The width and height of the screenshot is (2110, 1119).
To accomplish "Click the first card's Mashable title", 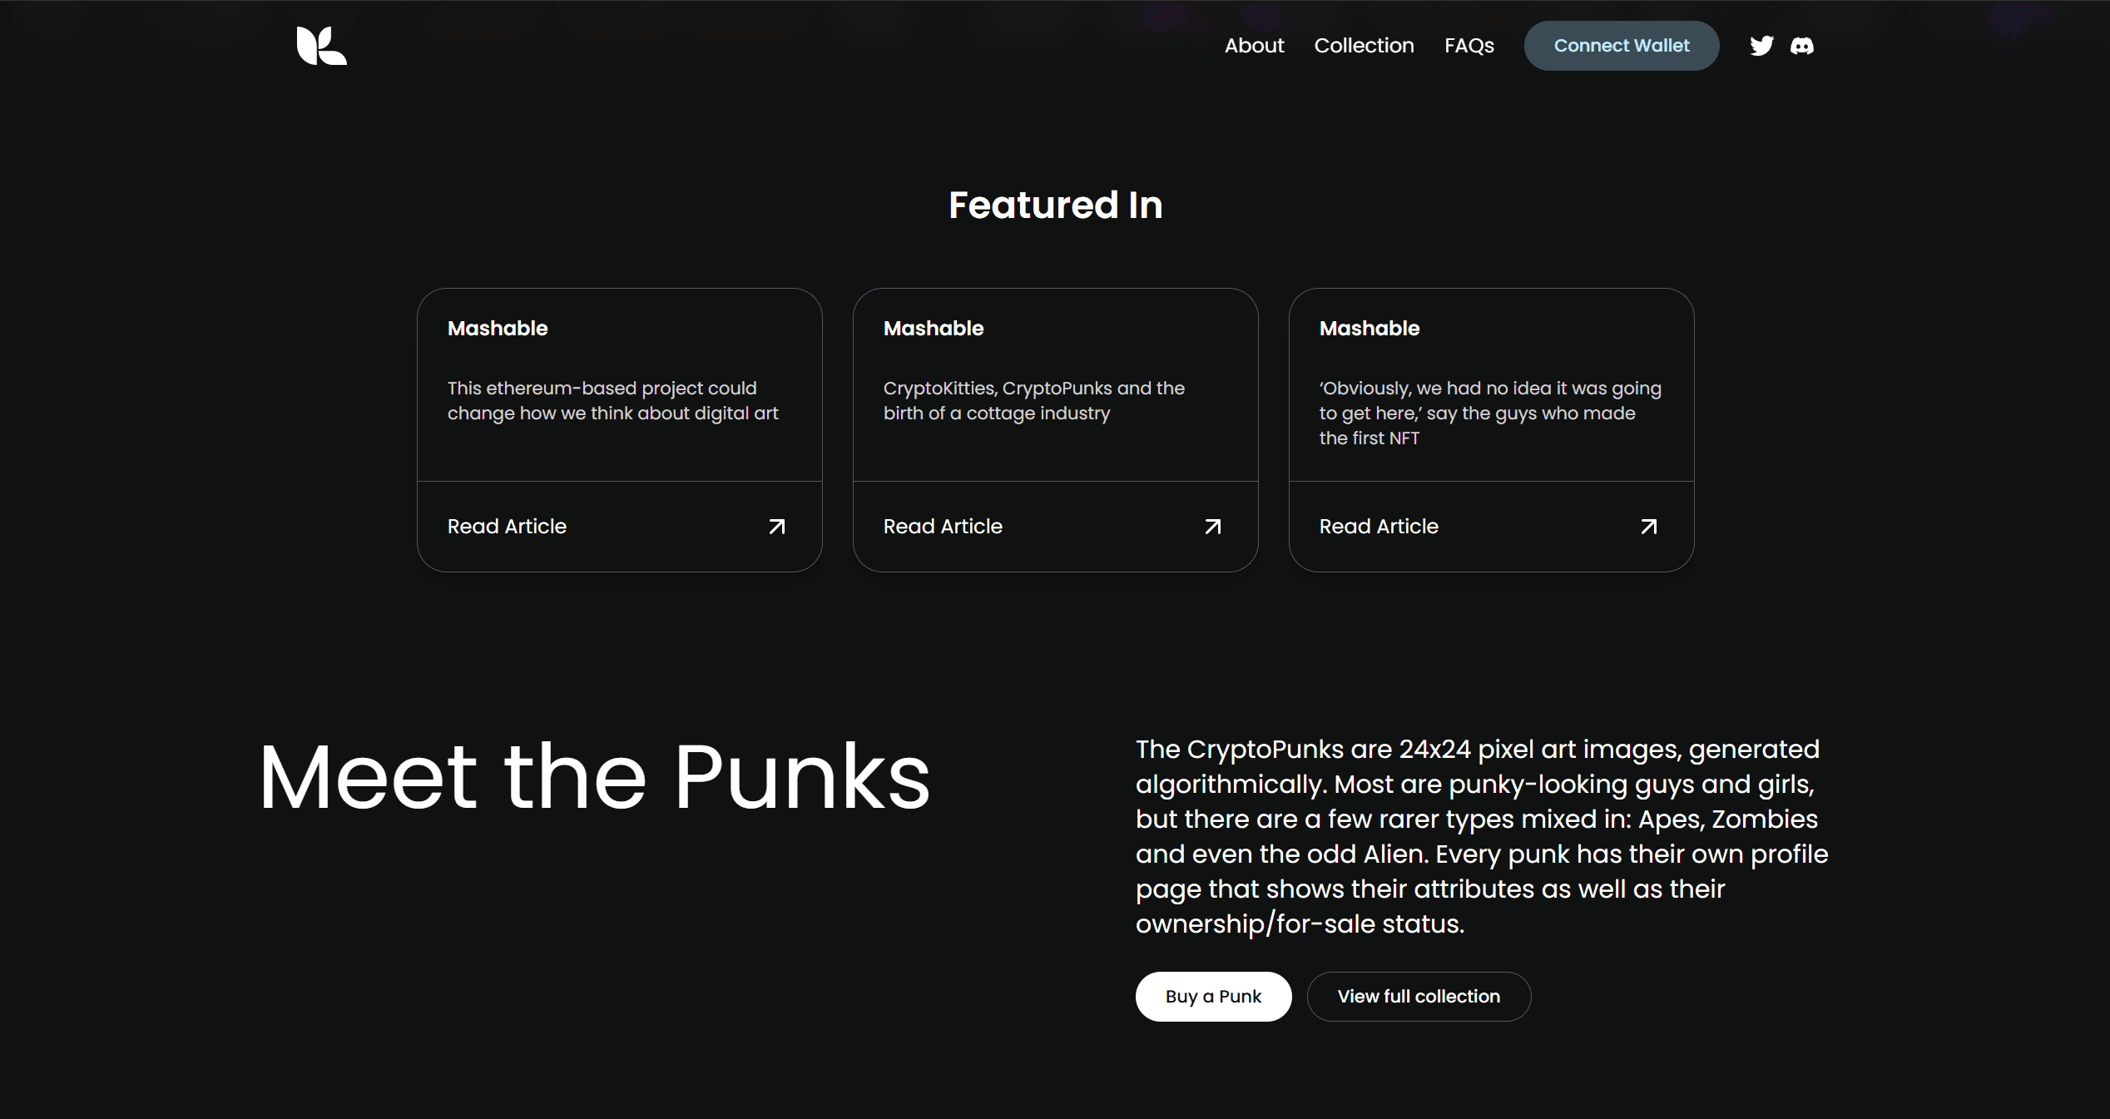I will [498, 329].
